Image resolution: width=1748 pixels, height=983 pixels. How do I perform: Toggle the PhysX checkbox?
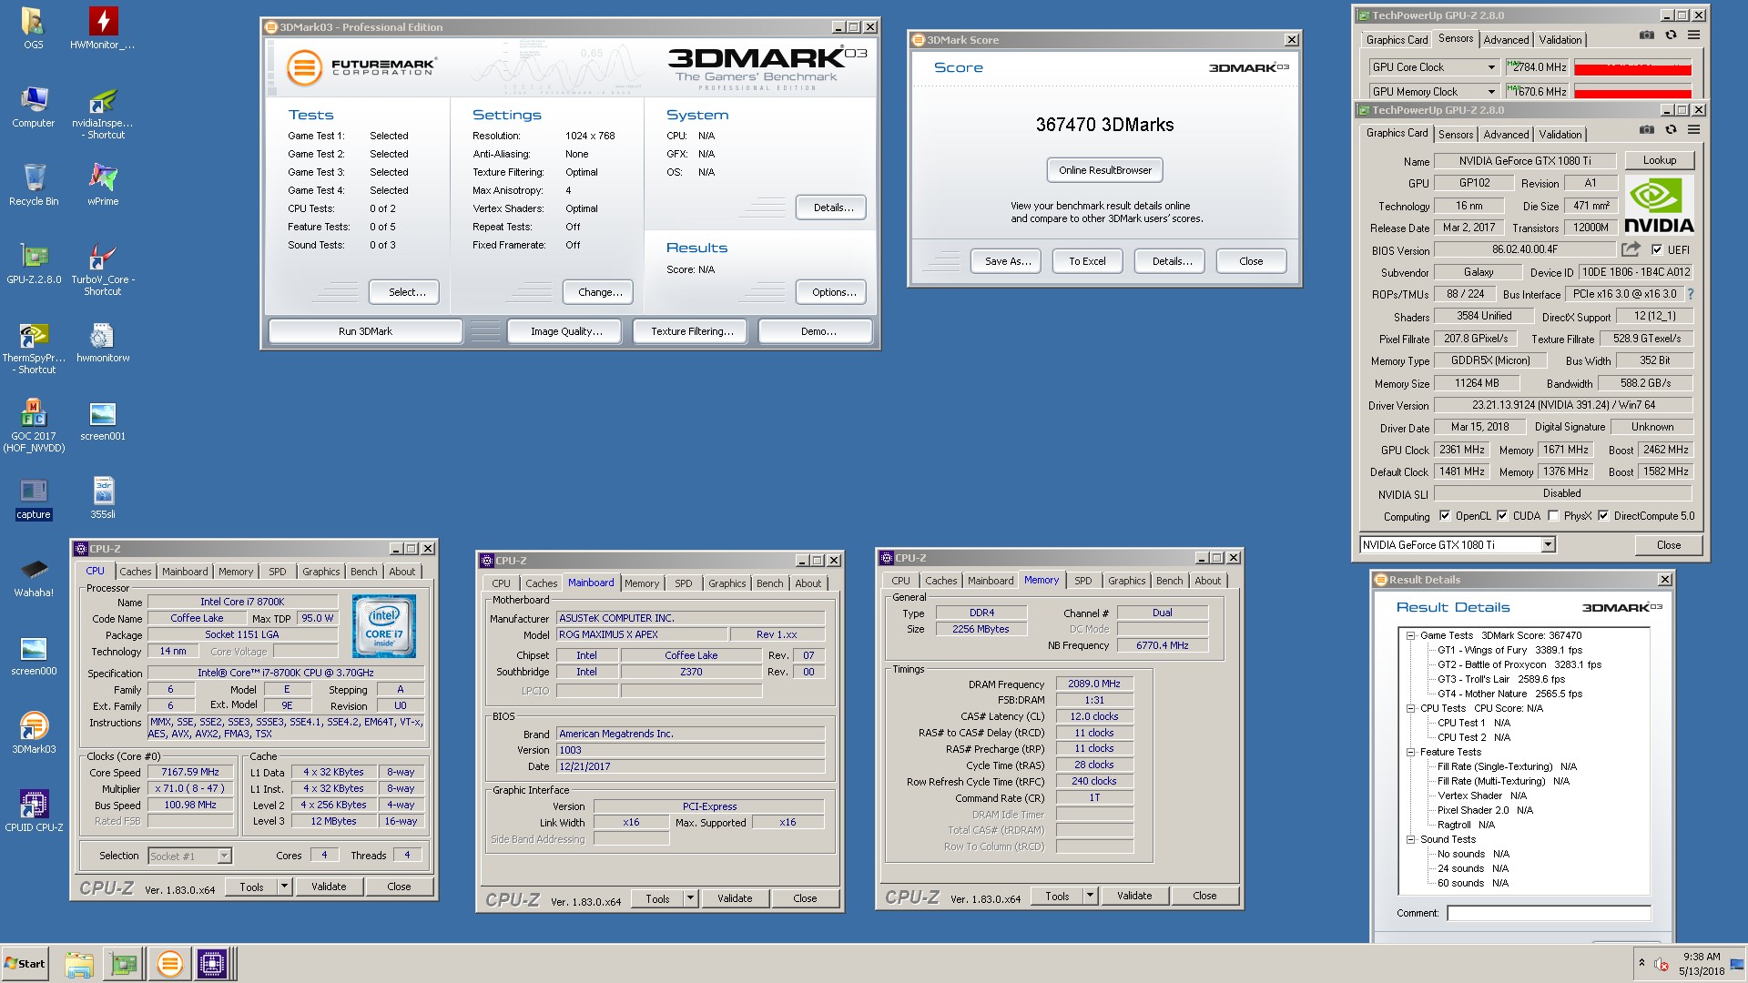pyautogui.click(x=1553, y=515)
